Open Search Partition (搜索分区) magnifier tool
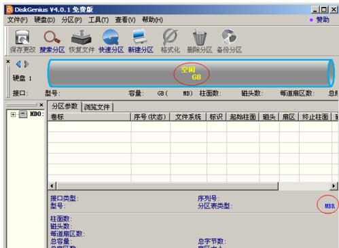339x248 pixels. 52,41
